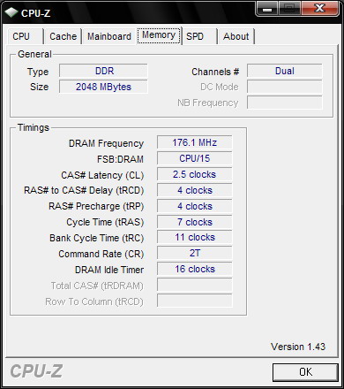Select the FSB:DRAM value CPU/15
The image size is (344, 389).
point(195,158)
